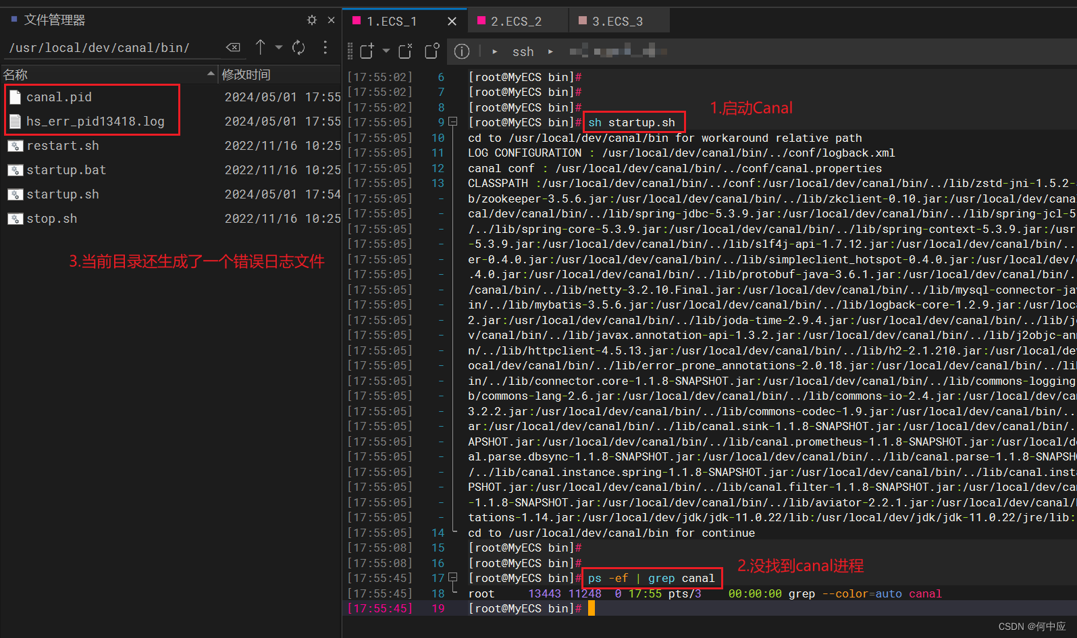This screenshot has height=638, width=1077.
Task: Open a new terminal session with the plus icon
Action: (x=367, y=51)
